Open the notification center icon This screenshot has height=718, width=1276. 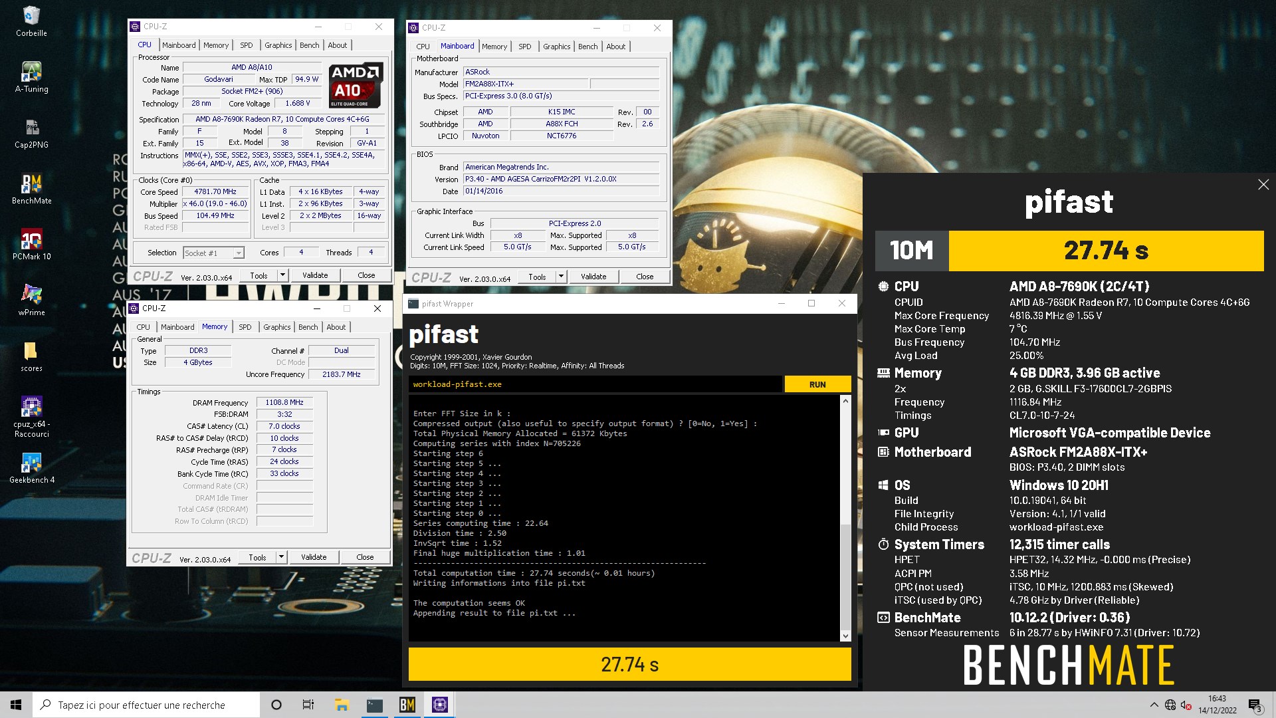pos(1255,705)
